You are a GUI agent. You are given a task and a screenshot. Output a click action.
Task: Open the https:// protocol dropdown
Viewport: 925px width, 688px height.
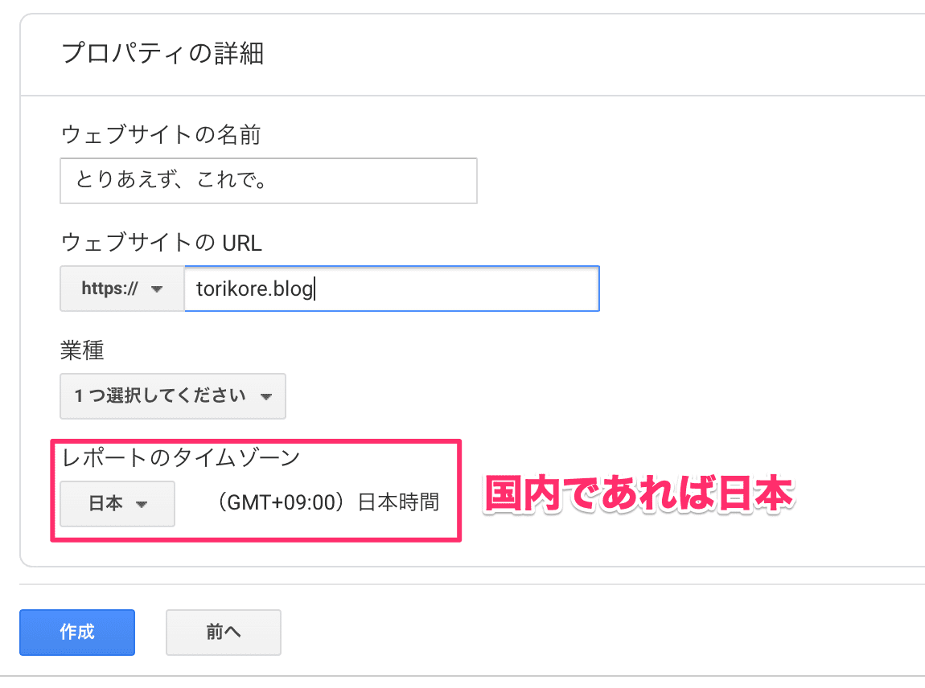click(121, 289)
